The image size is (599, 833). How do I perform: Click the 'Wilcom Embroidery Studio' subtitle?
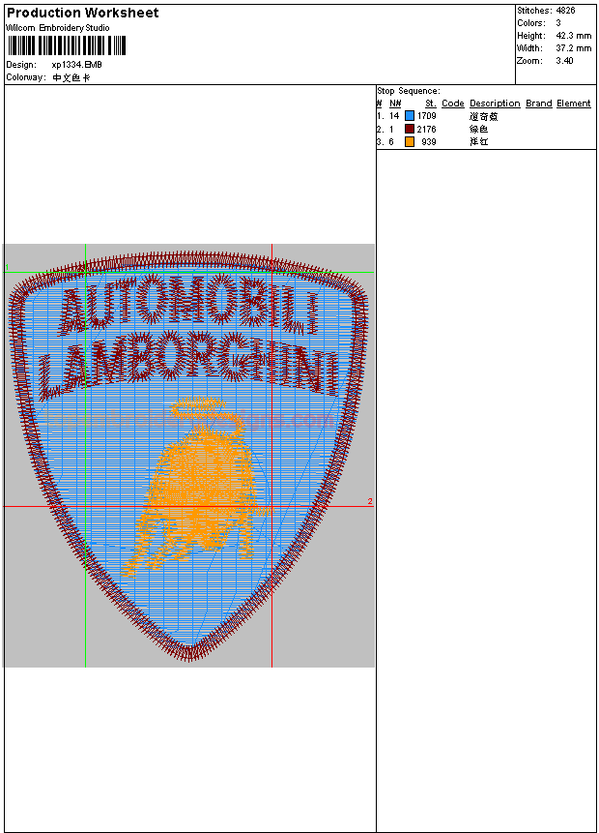58,28
